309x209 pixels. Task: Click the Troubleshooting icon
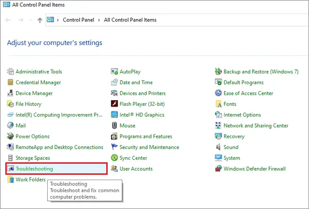coord(11,169)
